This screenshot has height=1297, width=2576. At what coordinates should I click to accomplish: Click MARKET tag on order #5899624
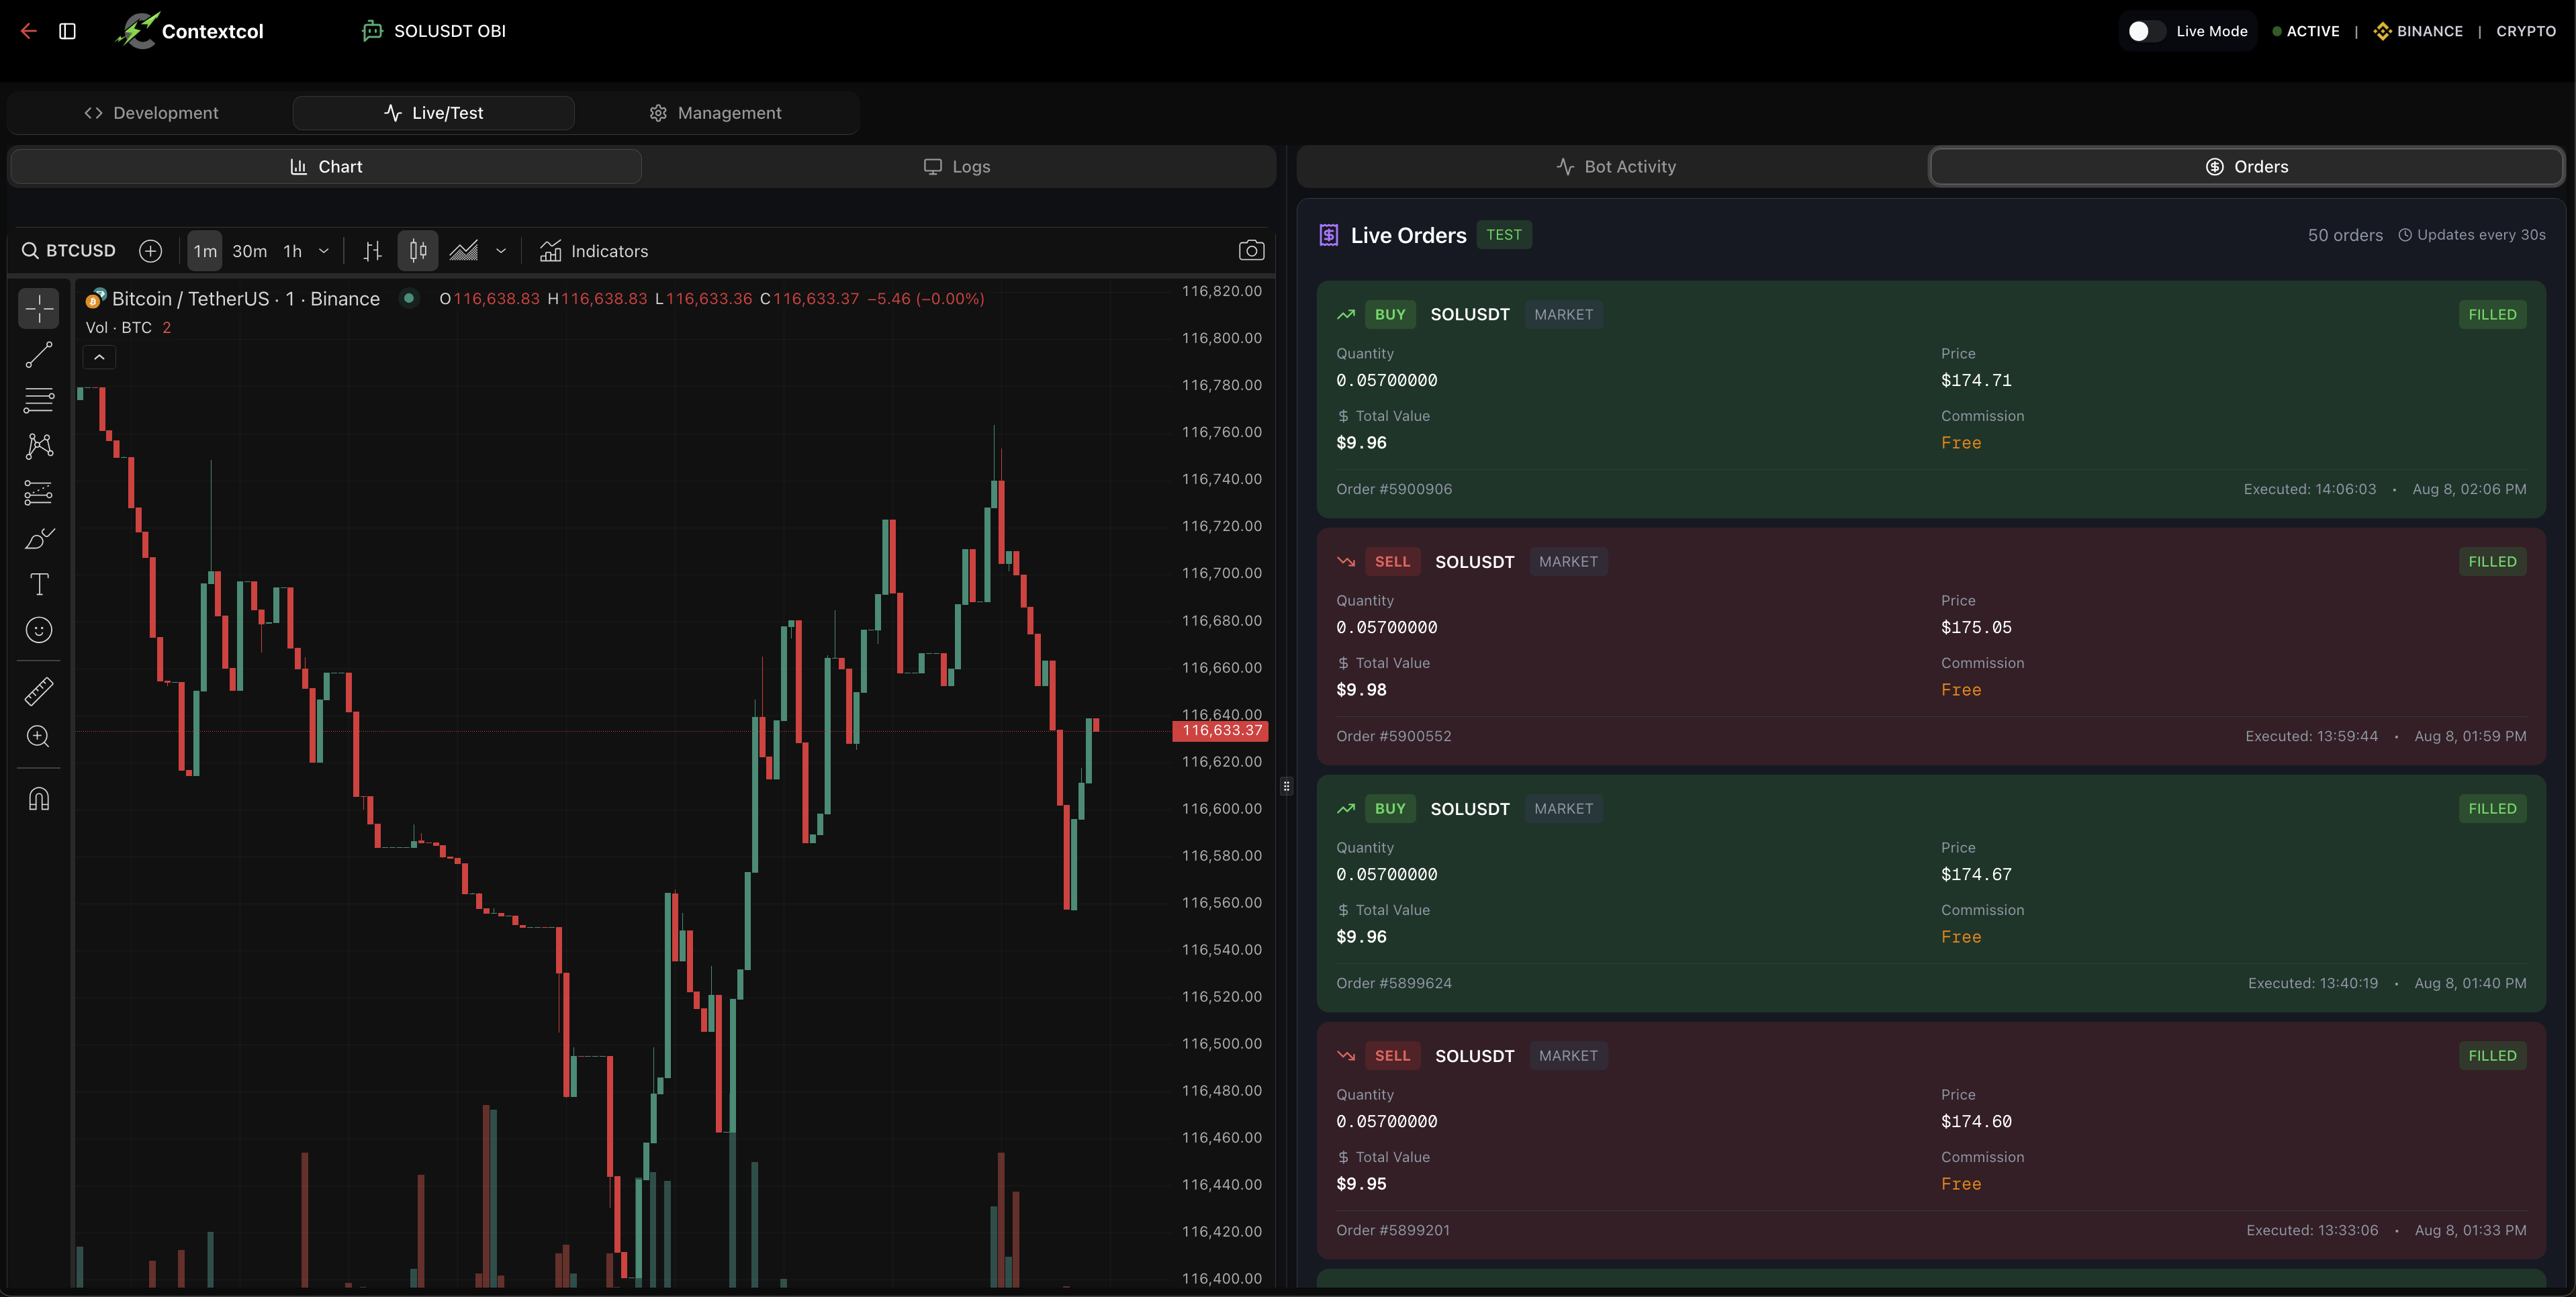[x=1563, y=809]
